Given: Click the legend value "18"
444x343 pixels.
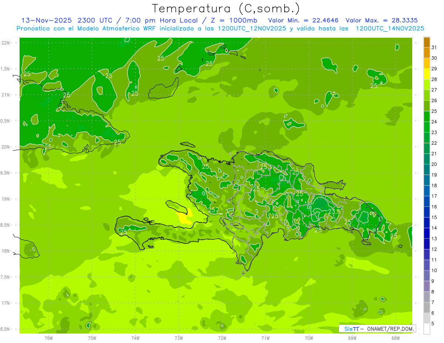Looking at the screenshot, I should click(x=434, y=185).
